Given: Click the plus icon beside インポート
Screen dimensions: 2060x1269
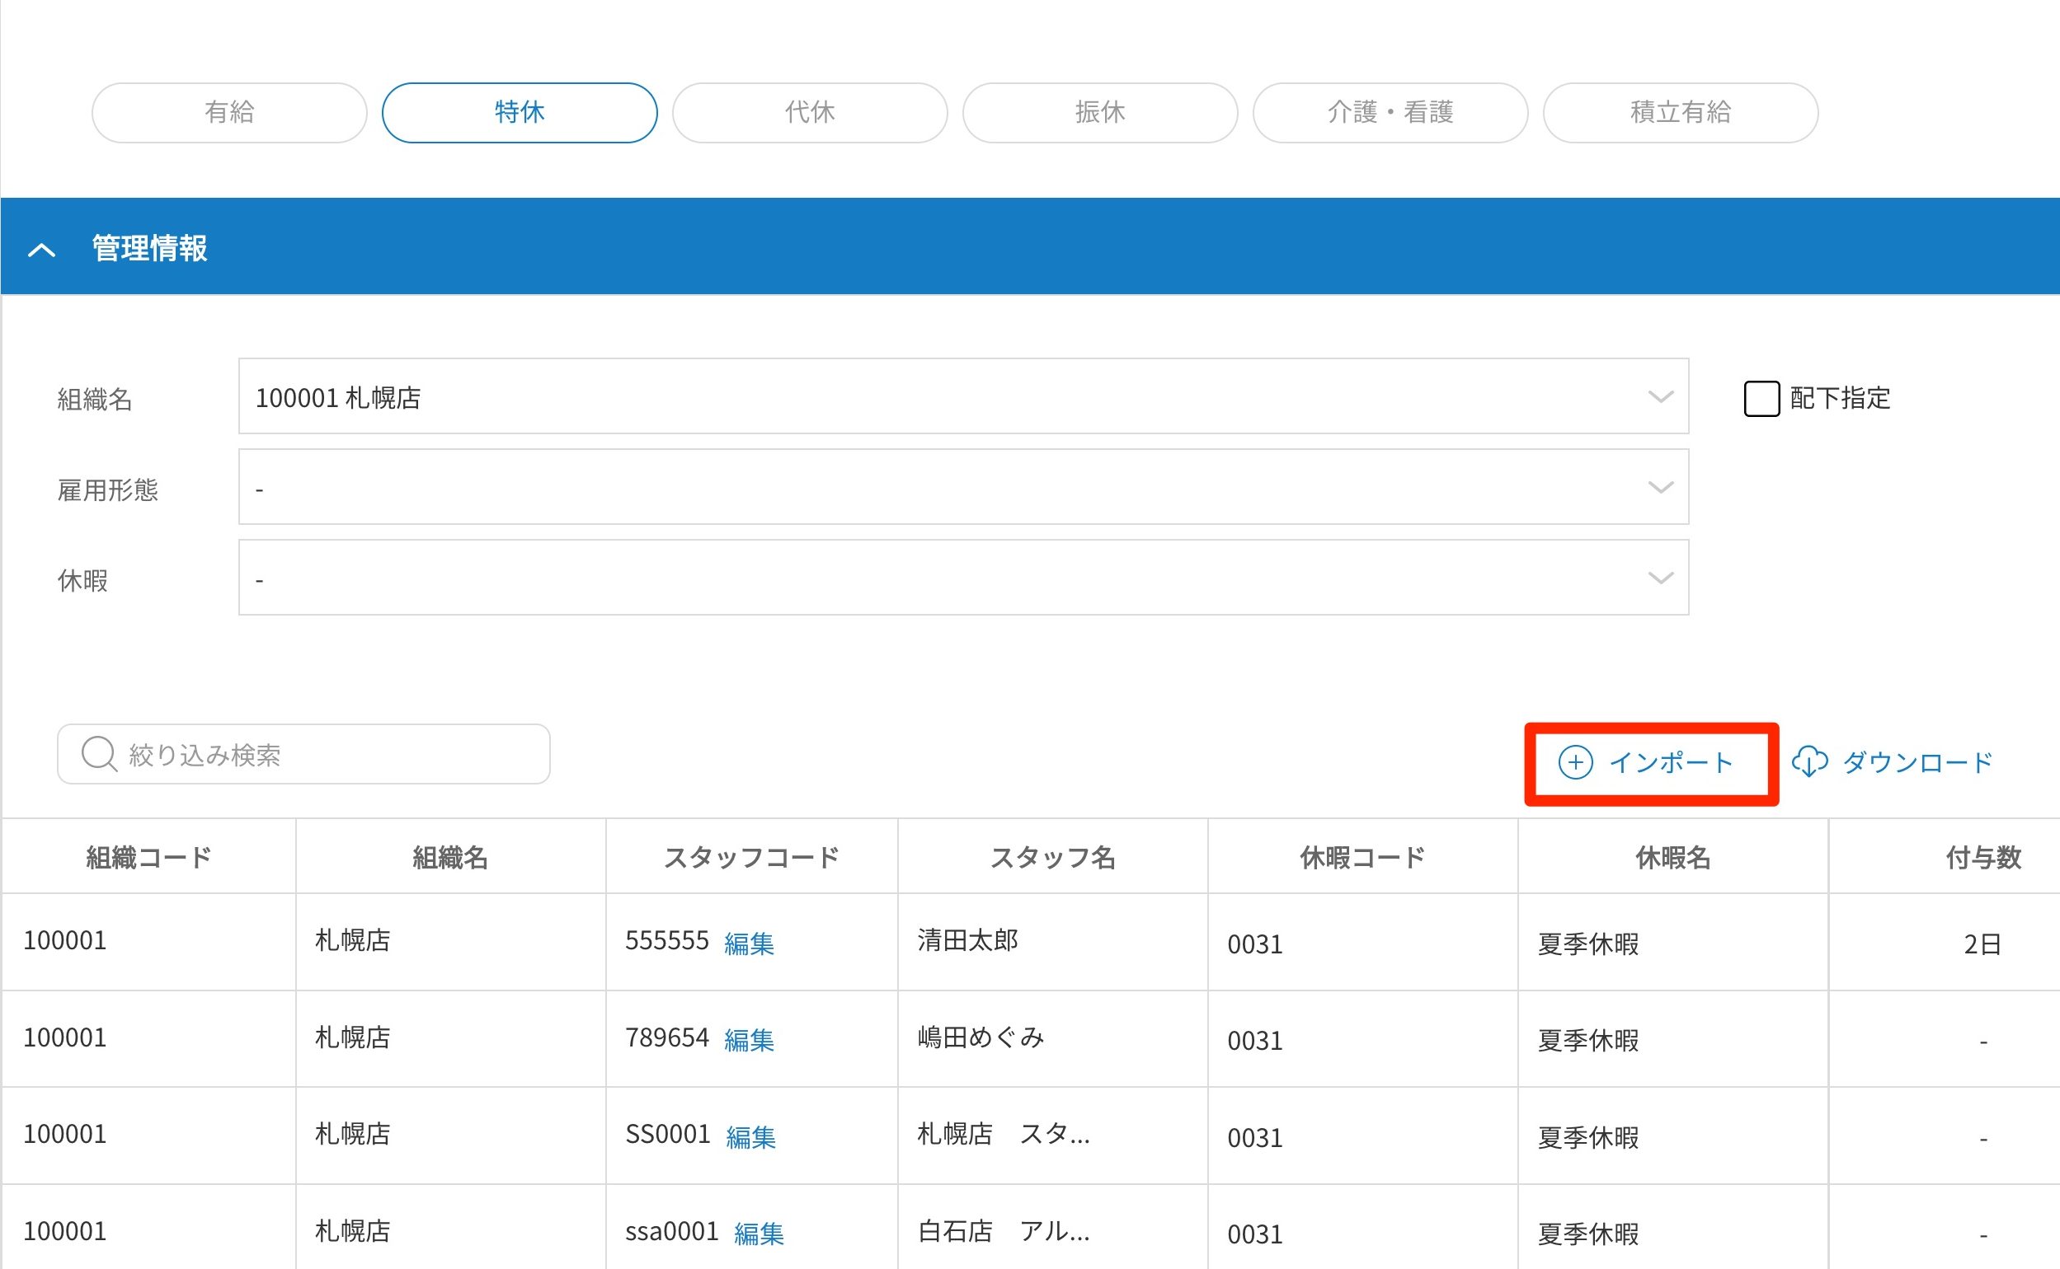Looking at the screenshot, I should 1574,762.
